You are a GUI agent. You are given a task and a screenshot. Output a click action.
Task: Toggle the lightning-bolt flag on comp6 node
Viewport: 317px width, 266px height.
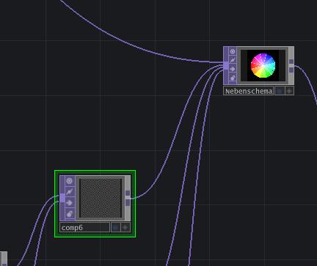point(70,192)
